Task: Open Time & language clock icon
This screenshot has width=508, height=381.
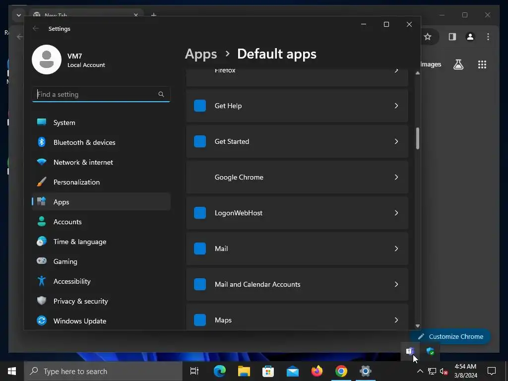Action: (x=42, y=242)
